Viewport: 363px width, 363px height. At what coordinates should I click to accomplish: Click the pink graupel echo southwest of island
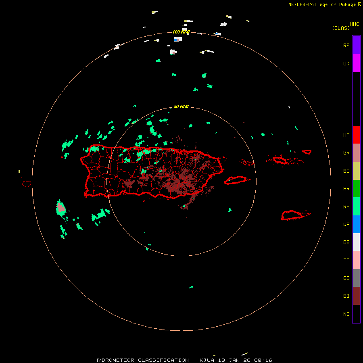point(61,208)
